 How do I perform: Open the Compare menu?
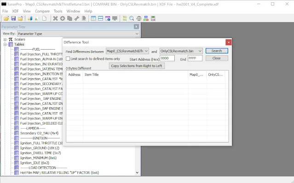[42, 11]
